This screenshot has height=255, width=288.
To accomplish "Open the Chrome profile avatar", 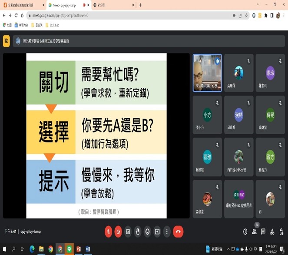I will tap(278, 16).
